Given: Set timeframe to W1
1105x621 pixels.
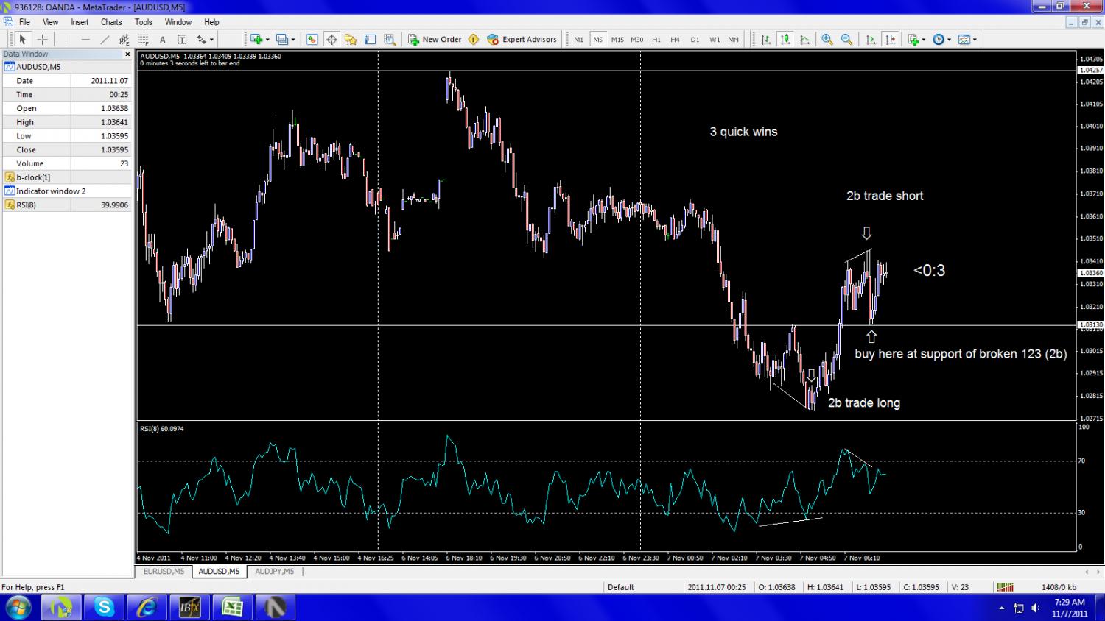Looking at the screenshot, I should (715, 39).
